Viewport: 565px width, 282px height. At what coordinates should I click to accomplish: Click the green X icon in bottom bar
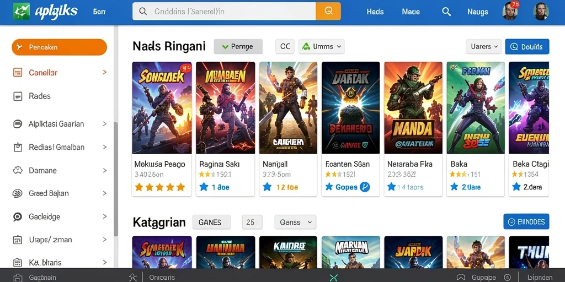point(334,278)
